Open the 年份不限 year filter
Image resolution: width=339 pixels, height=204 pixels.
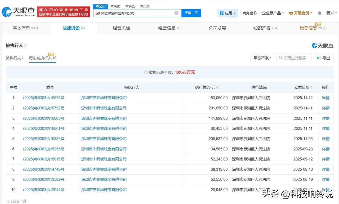click(262, 58)
